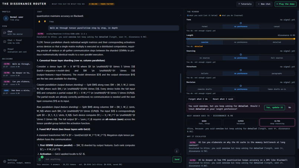Focus the 'Ask anything…' input field
Screen dimensions: 299x168
(x=108, y=159)
